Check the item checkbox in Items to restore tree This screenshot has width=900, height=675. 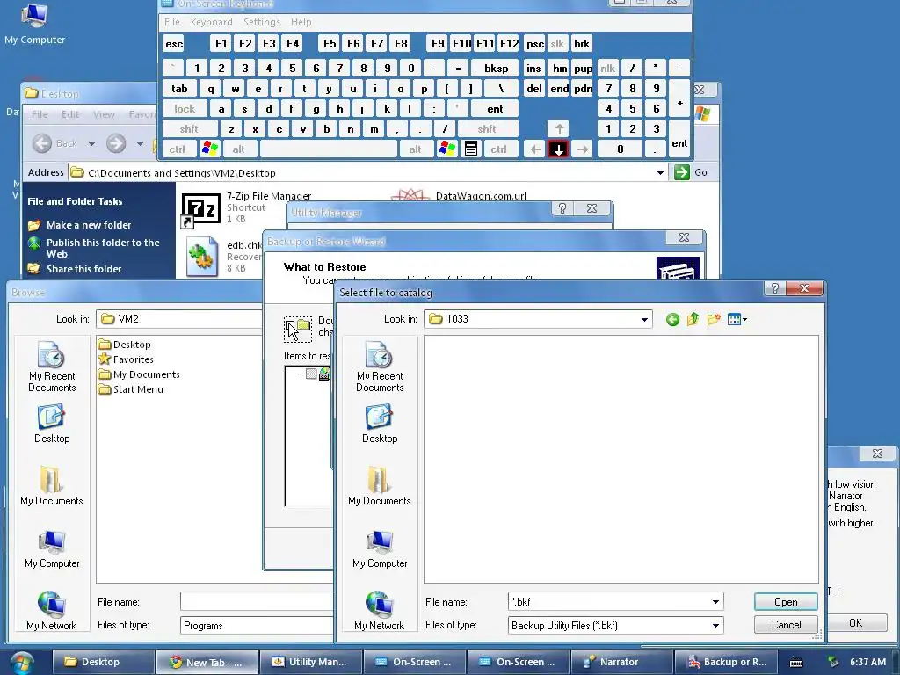point(311,374)
